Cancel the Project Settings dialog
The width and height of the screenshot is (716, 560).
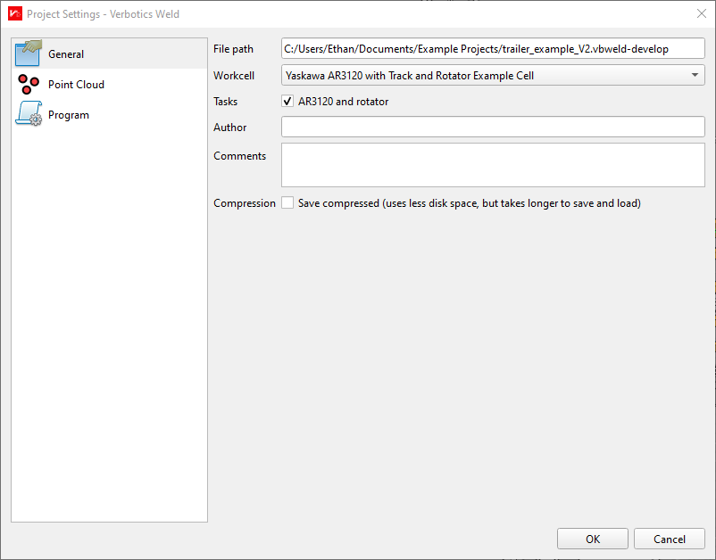[669, 539]
